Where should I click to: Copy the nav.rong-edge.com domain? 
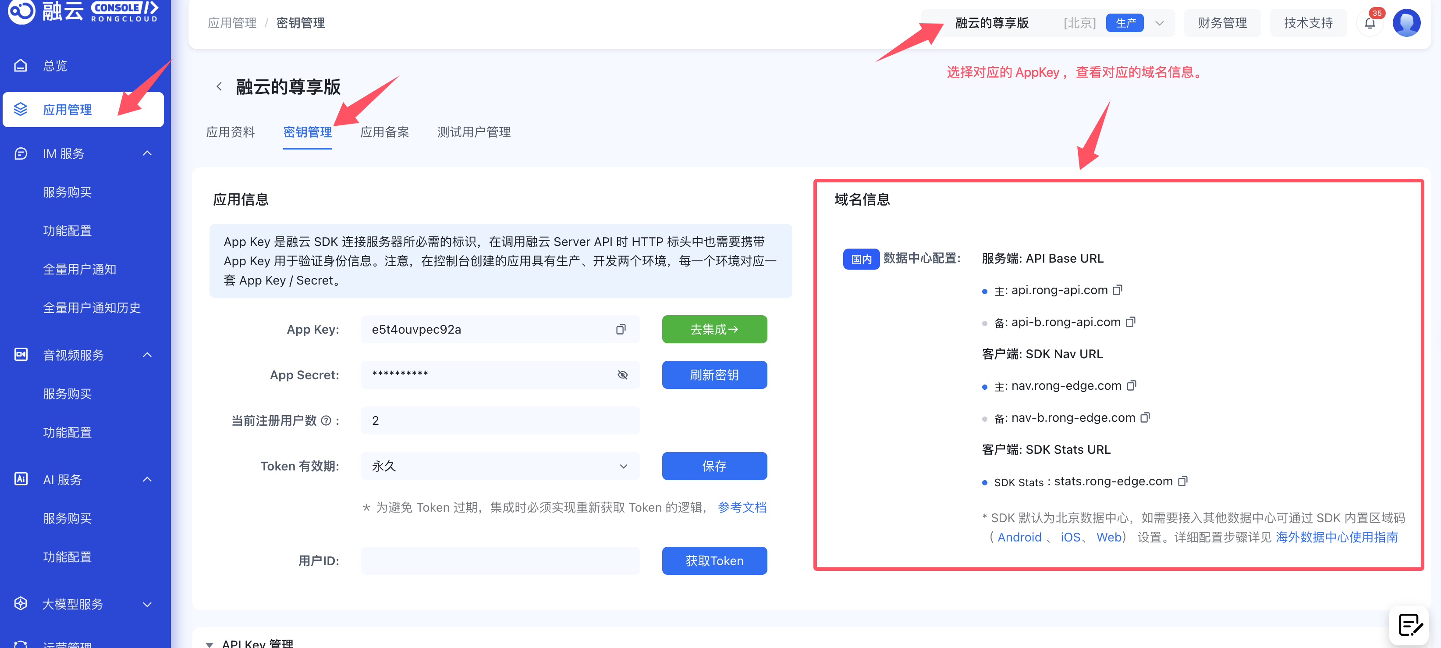[x=1131, y=385]
